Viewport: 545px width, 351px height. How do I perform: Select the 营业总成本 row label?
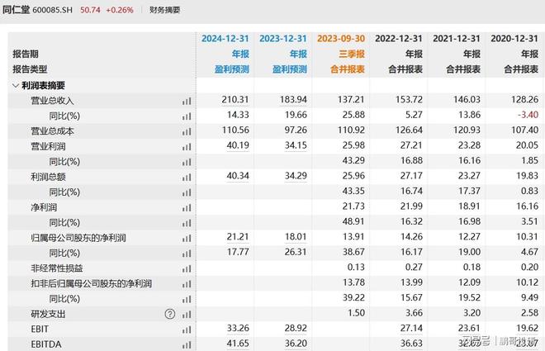pyautogui.click(x=53, y=131)
